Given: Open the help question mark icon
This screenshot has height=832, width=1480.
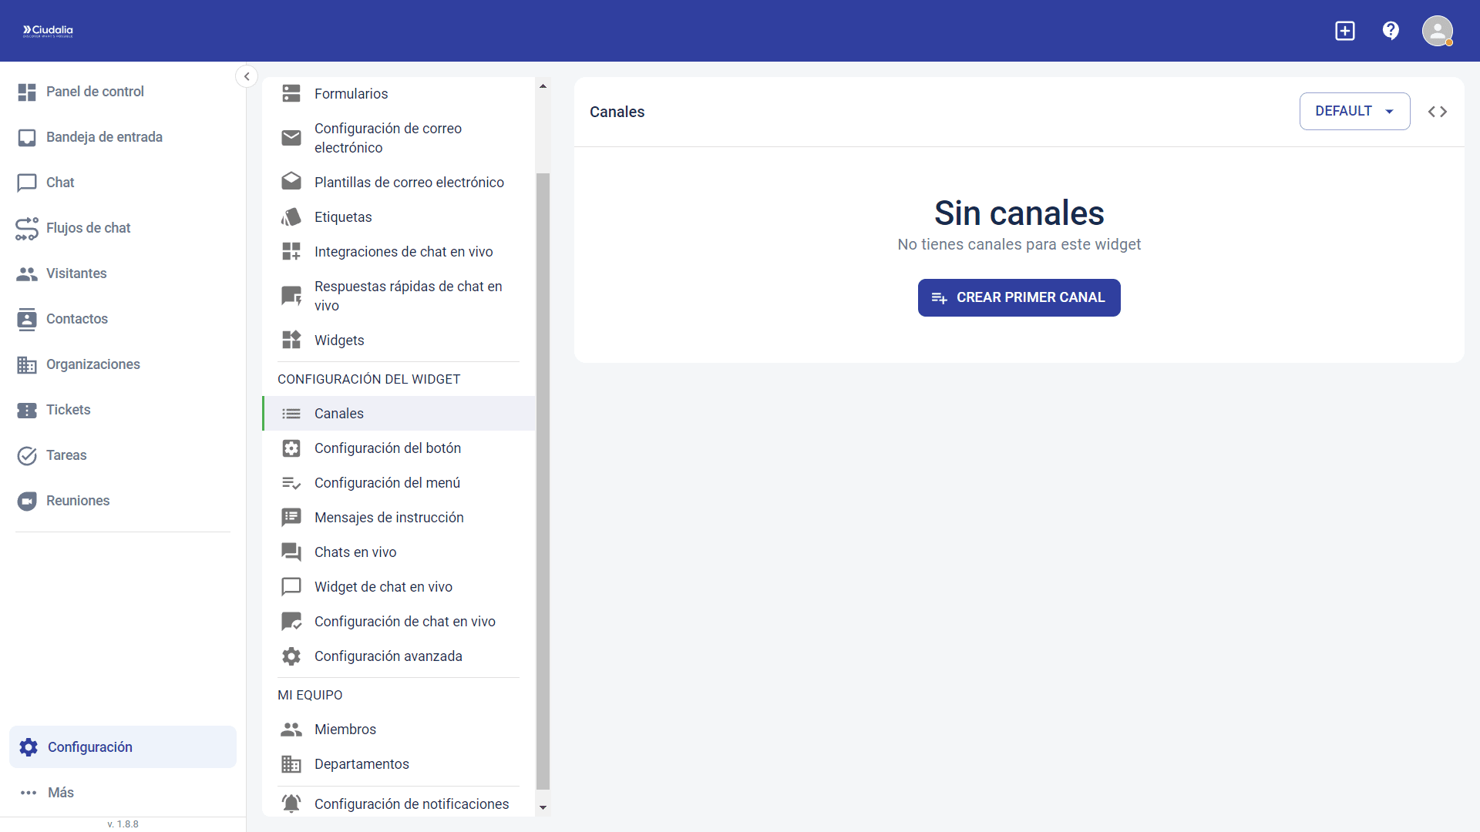Looking at the screenshot, I should pos(1391,31).
